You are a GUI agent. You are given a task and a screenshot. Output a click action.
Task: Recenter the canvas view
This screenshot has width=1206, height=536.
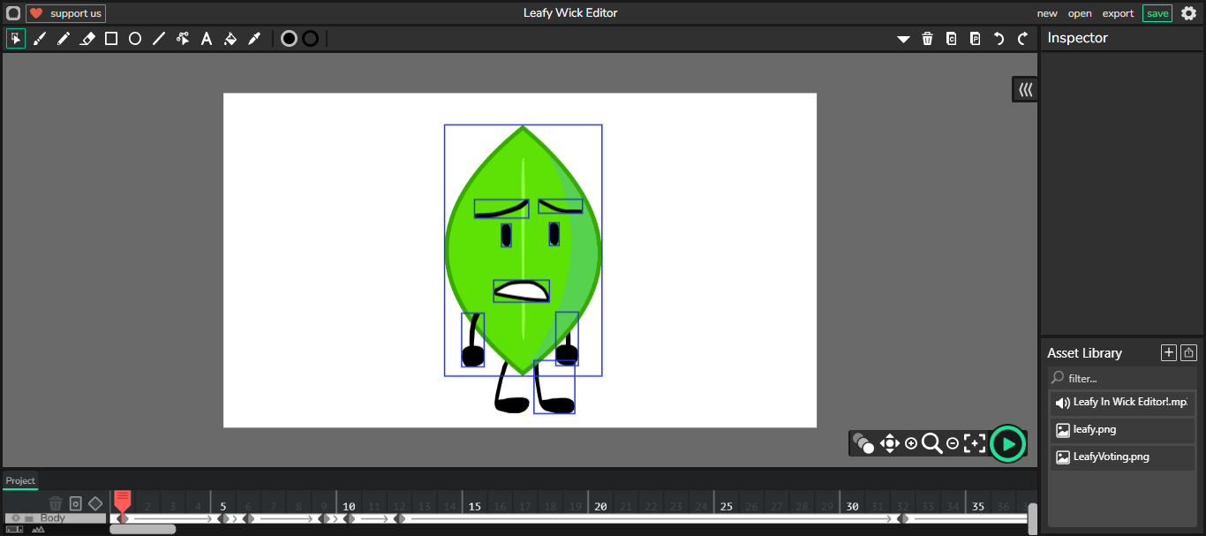click(x=975, y=443)
